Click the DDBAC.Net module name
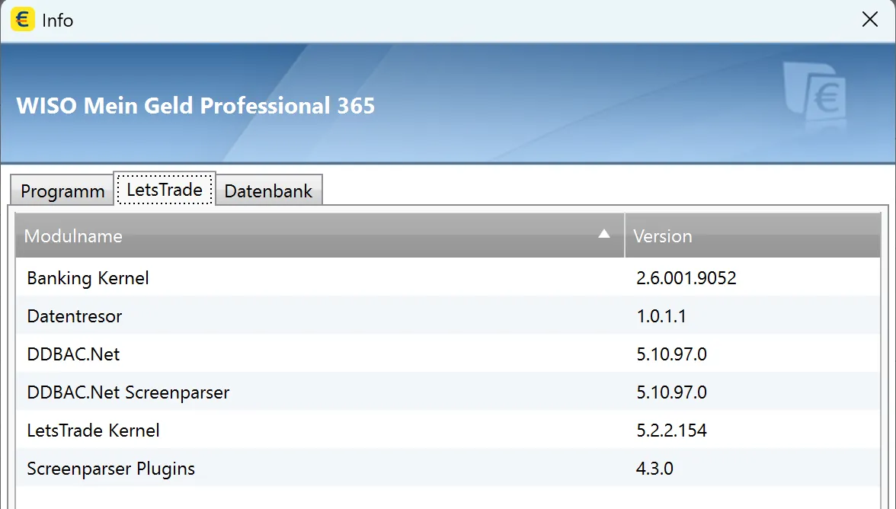 pyautogui.click(x=73, y=354)
